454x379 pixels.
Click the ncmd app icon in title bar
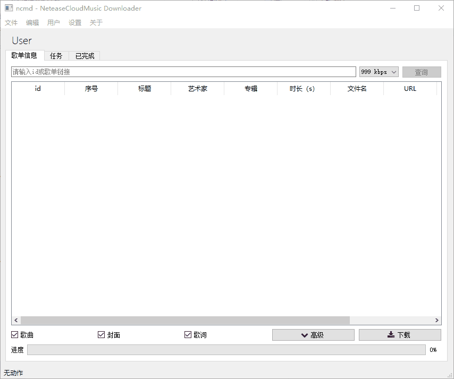click(x=7, y=8)
